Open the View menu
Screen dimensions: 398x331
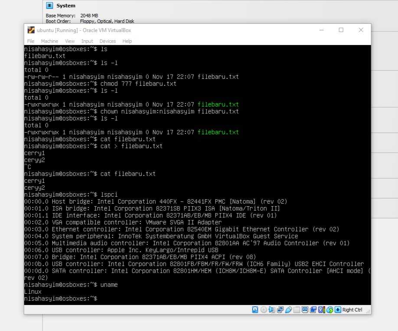coord(70,41)
